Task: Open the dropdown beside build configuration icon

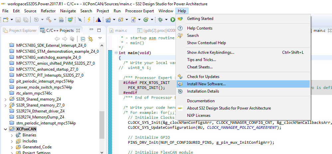Action: coord(42,20)
